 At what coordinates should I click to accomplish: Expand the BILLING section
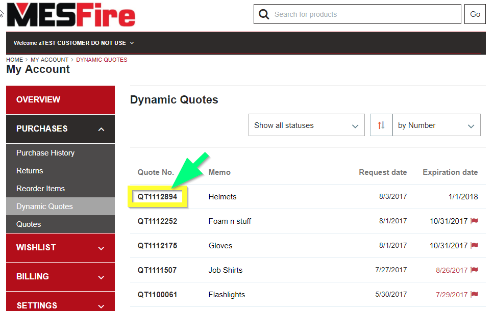pos(61,277)
